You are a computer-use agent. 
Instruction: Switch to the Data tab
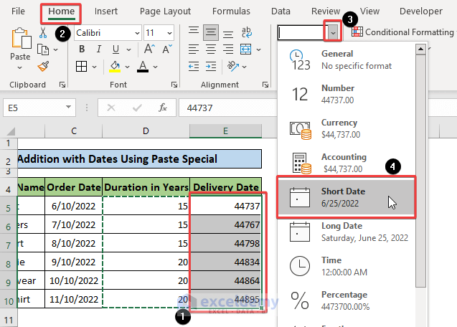(x=281, y=11)
